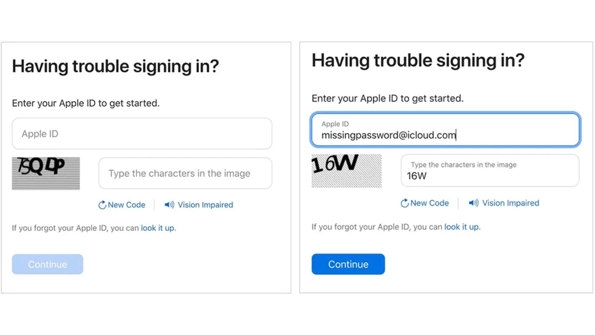Click the Apple ID field containing missingpassword@icloud.com
The image size is (595, 335).
(445, 130)
